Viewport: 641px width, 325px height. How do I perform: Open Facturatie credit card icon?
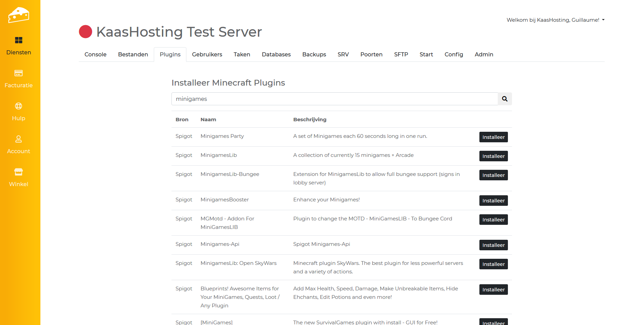(x=19, y=73)
